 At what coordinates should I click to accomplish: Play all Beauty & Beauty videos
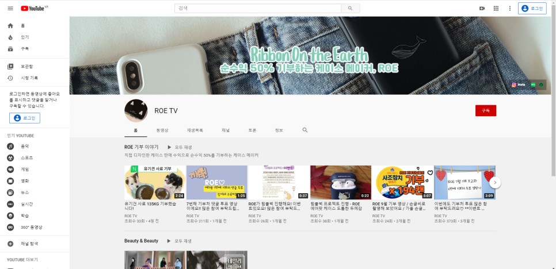[180, 241]
